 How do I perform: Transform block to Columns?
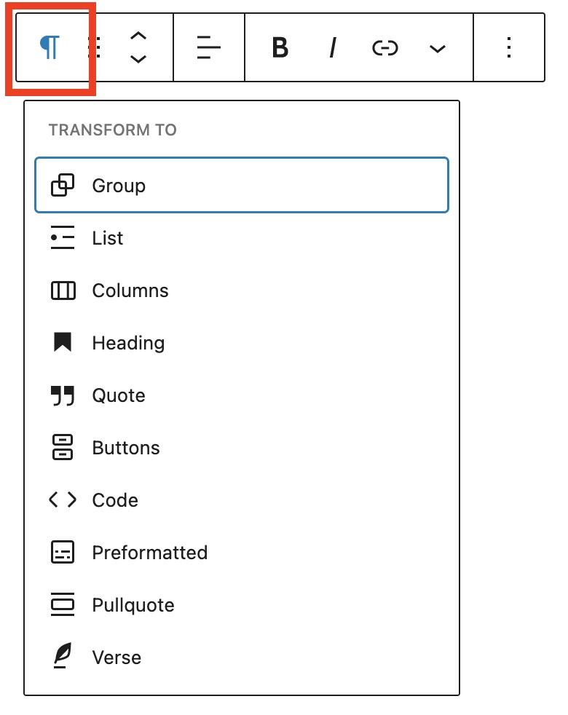click(x=242, y=291)
